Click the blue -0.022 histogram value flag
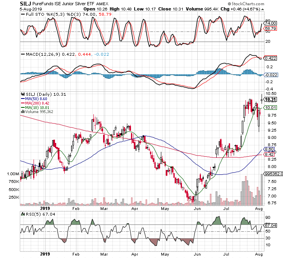Screen dimensions: 283x258 271,75
